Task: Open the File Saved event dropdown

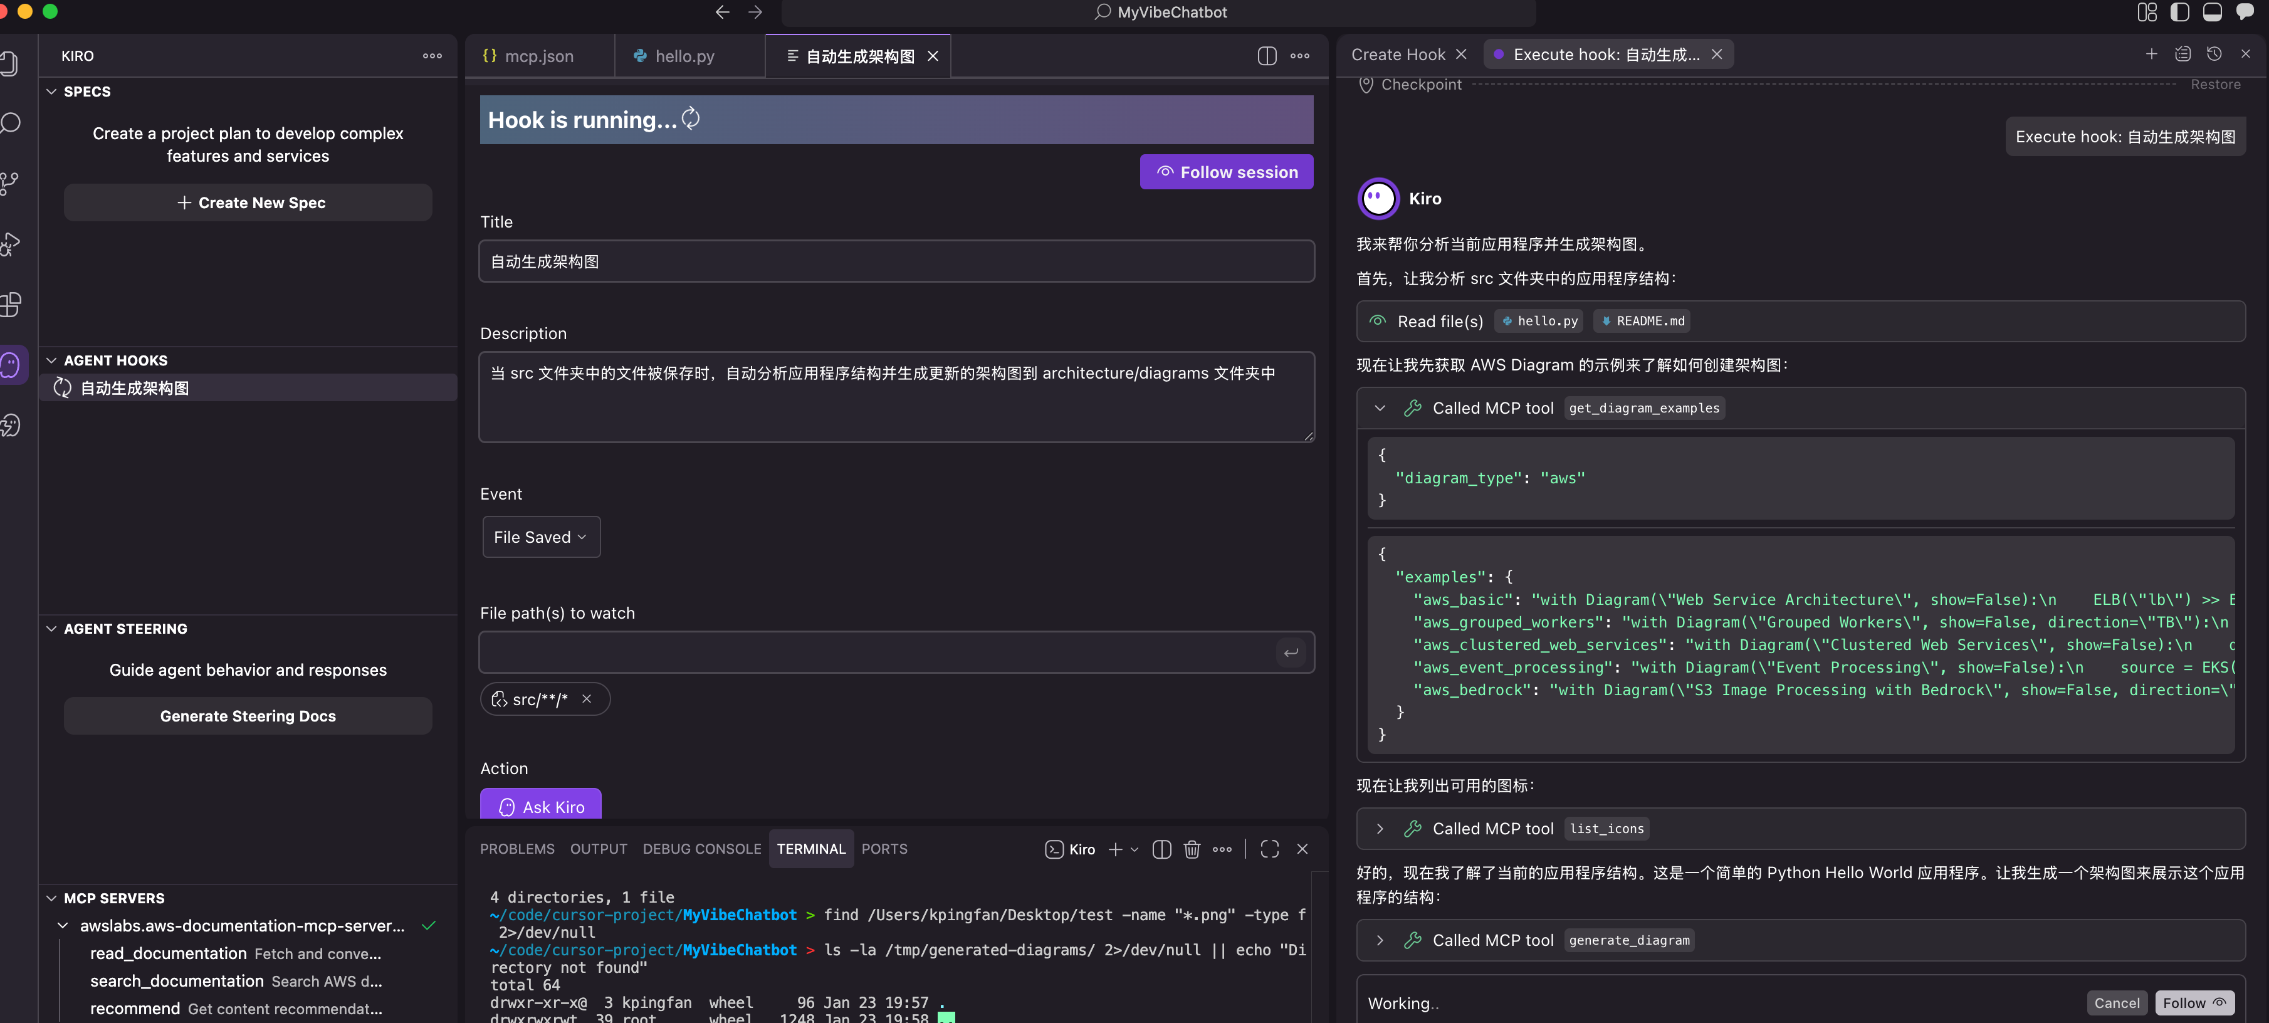Action: (x=540, y=537)
